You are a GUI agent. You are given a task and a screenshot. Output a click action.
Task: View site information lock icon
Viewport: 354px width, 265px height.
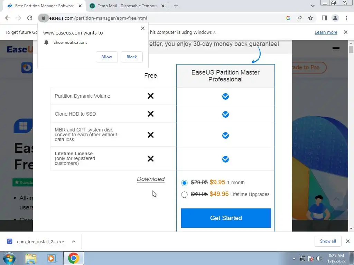coord(43,18)
